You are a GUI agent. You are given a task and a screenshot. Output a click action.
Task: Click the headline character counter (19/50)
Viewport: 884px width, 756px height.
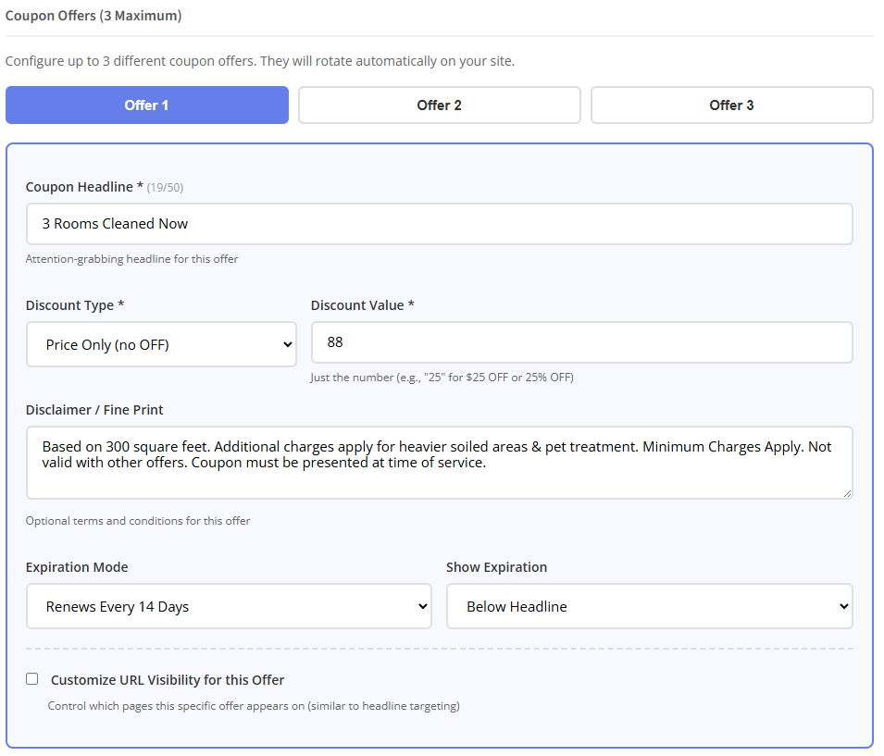[x=165, y=188]
